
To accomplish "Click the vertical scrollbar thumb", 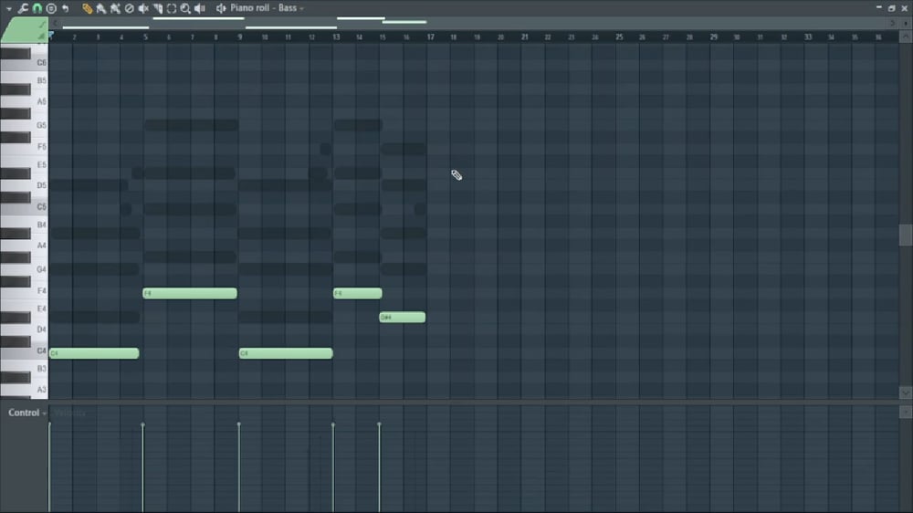I will [906, 236].
